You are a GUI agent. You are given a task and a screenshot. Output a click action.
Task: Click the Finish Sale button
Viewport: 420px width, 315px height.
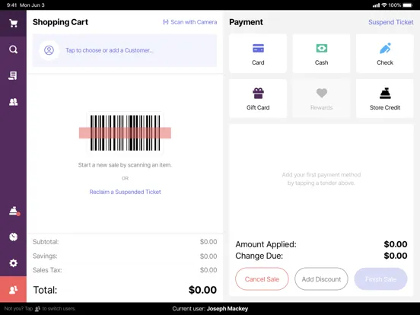(380, 278)
